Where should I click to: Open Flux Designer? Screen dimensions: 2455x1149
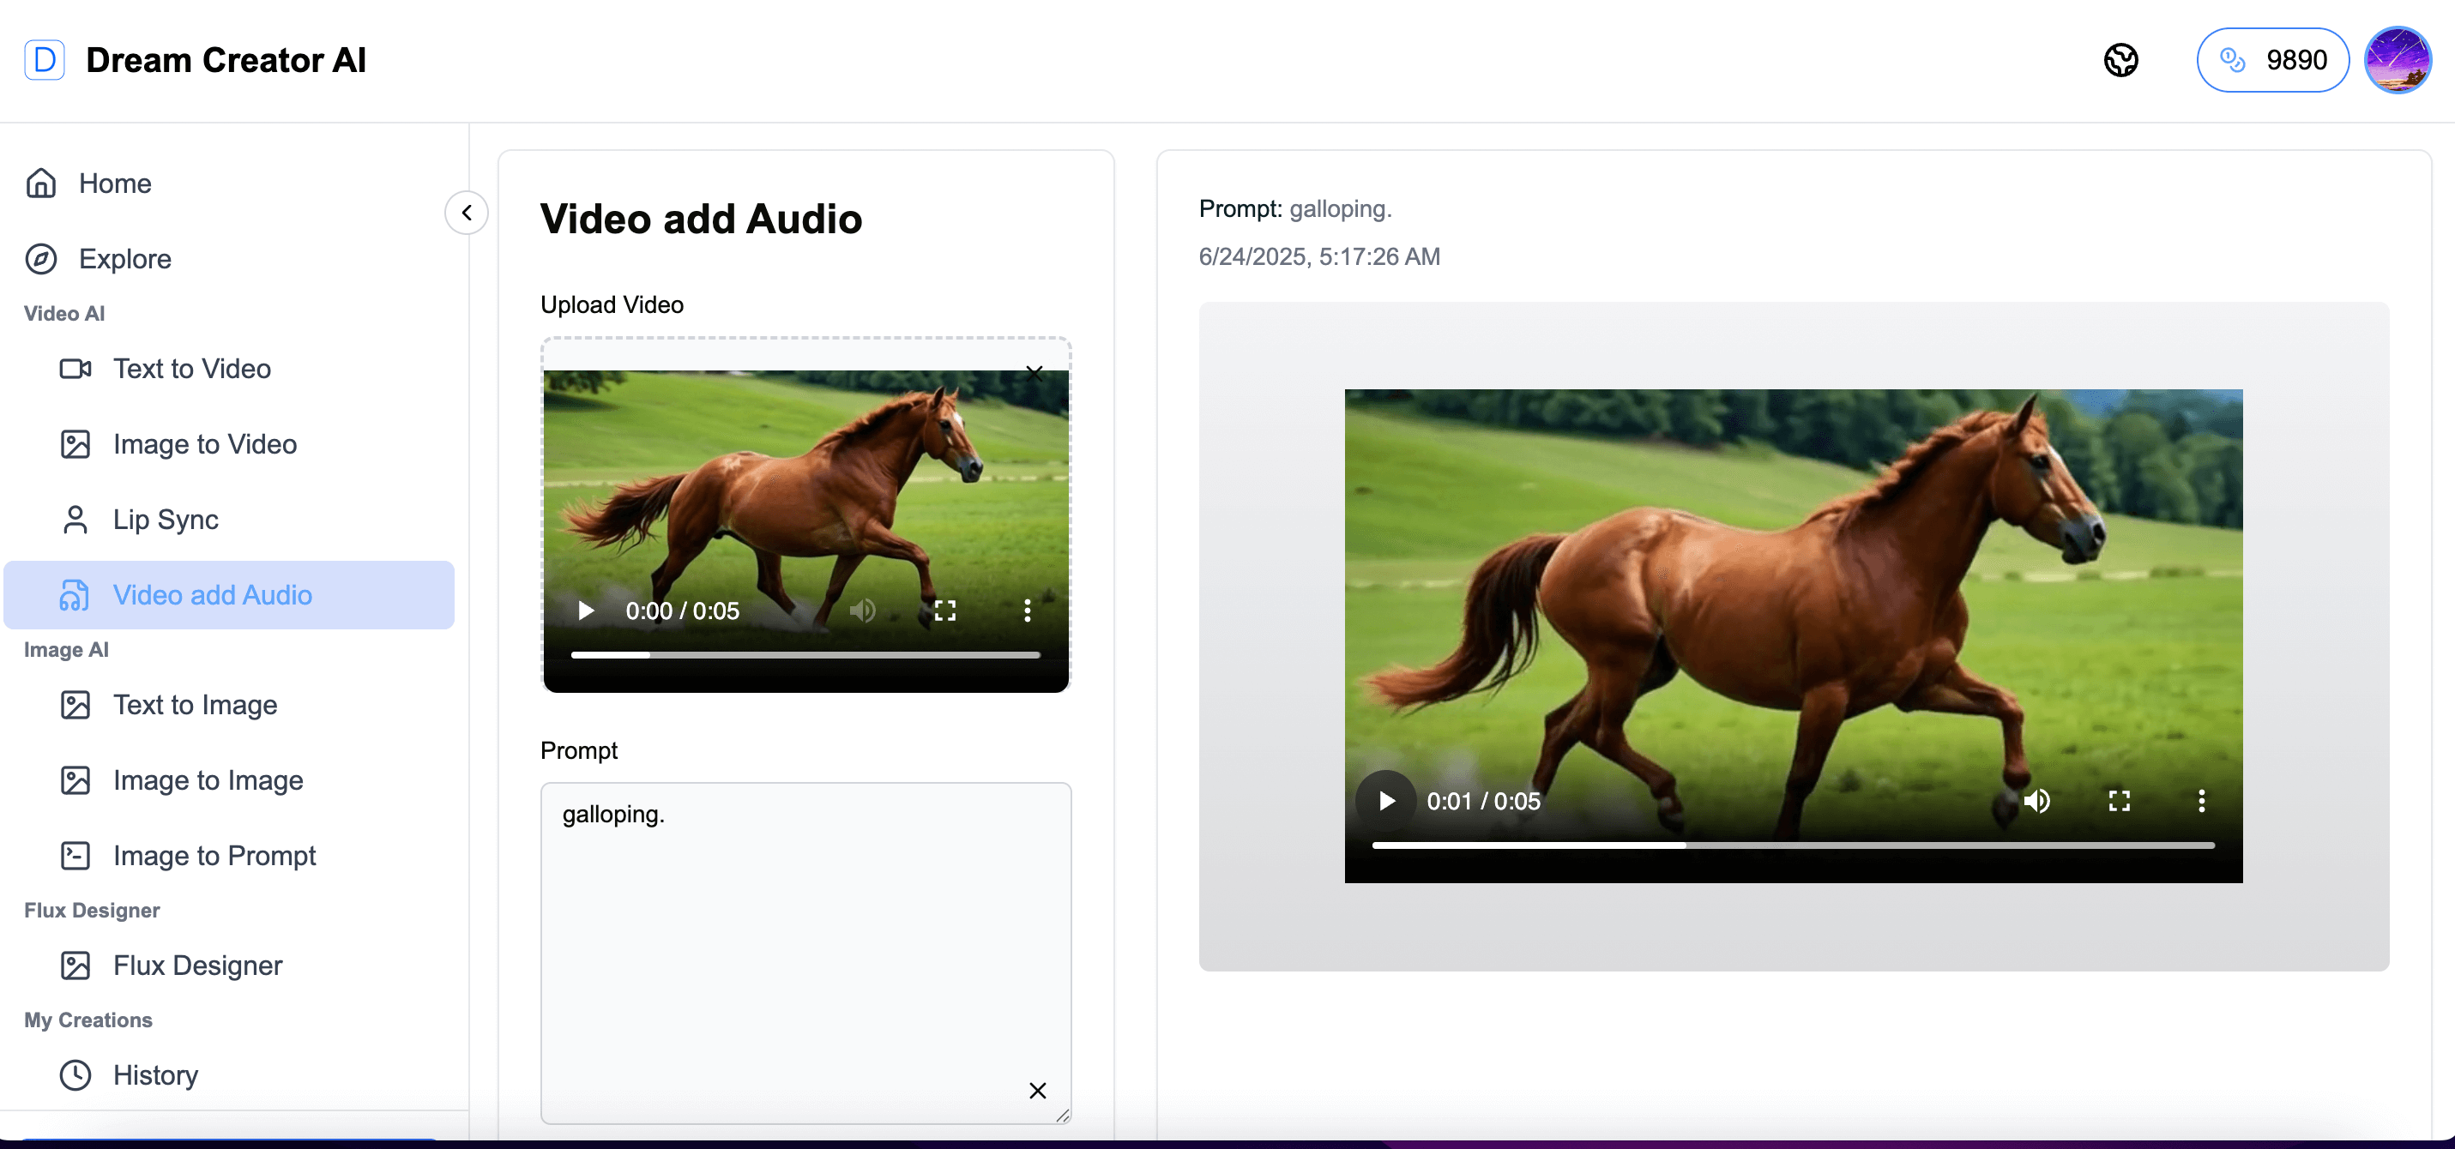[x=196, y=964]
